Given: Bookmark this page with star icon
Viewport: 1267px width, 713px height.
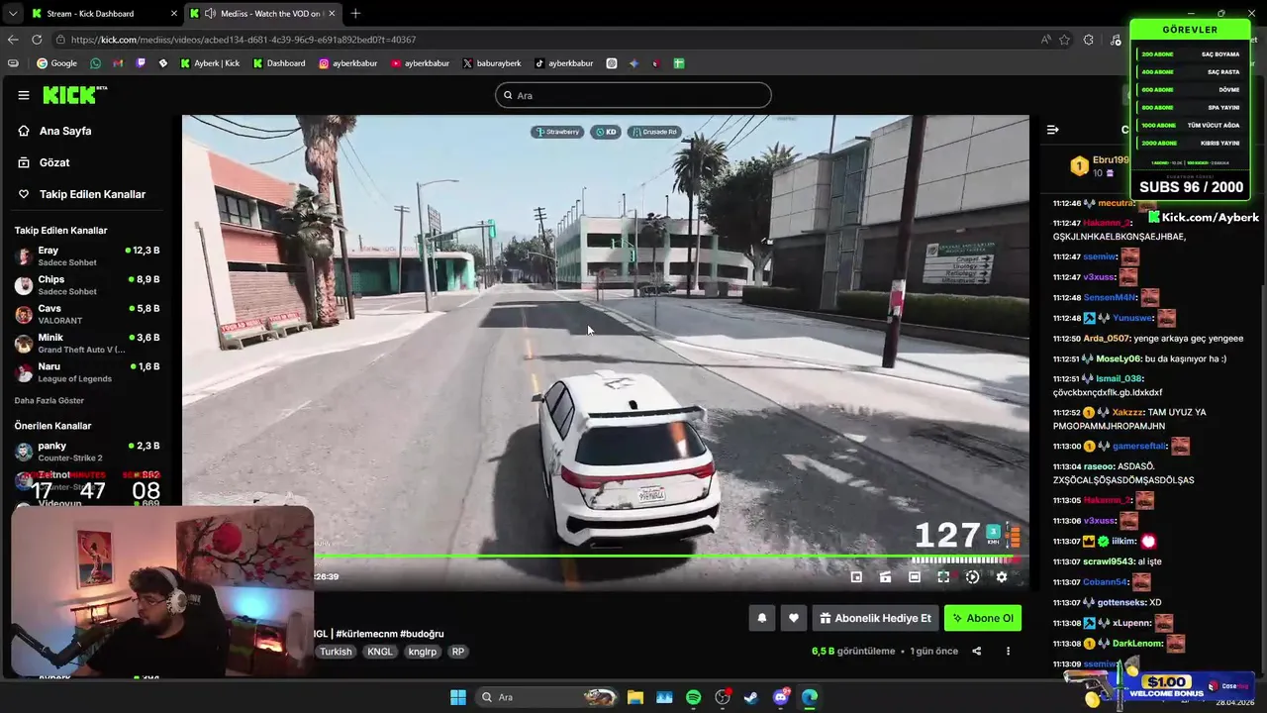Looking at the screenshot, I should tap(1064, 40).
